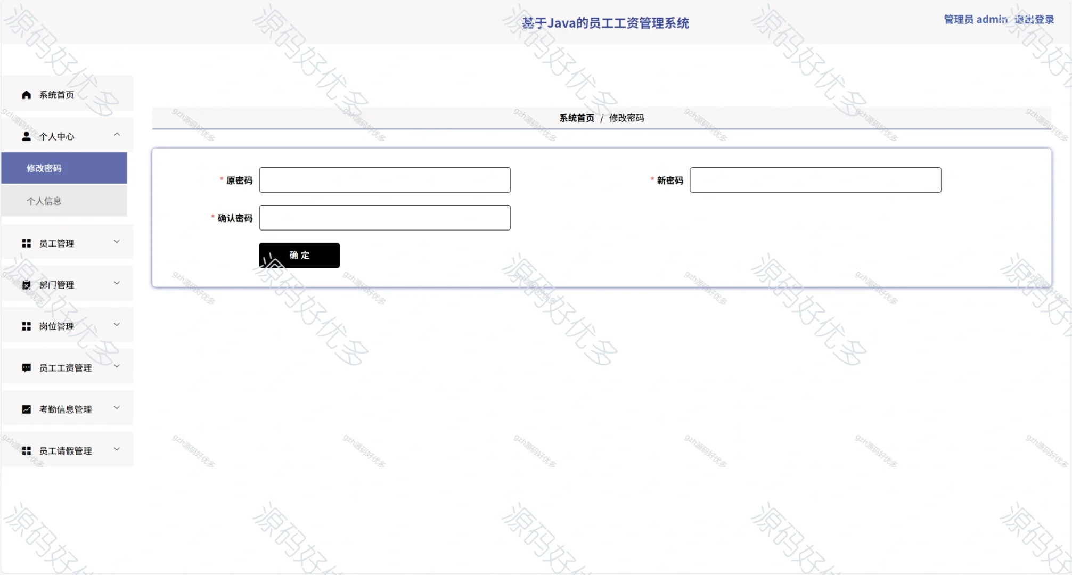Click into the 新密码 input field

816,180
